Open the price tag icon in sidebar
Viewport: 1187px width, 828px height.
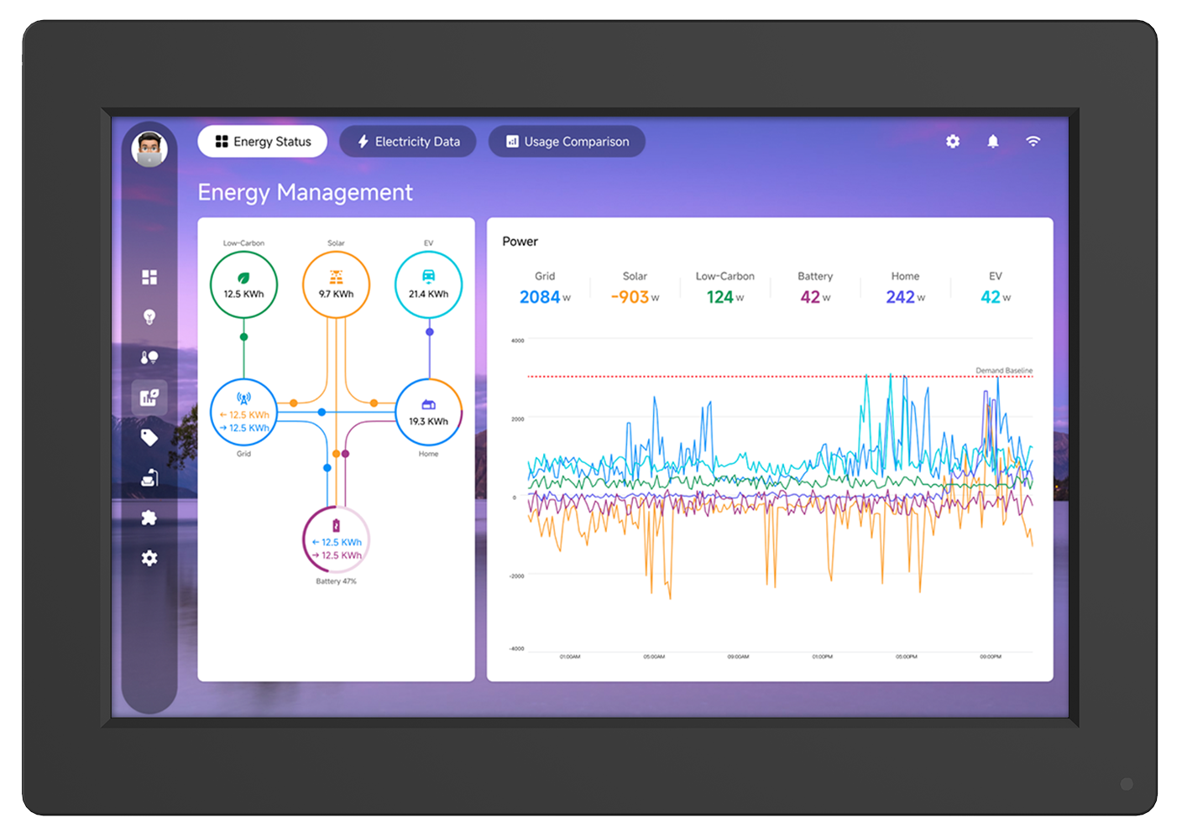[x=149, y=438]
